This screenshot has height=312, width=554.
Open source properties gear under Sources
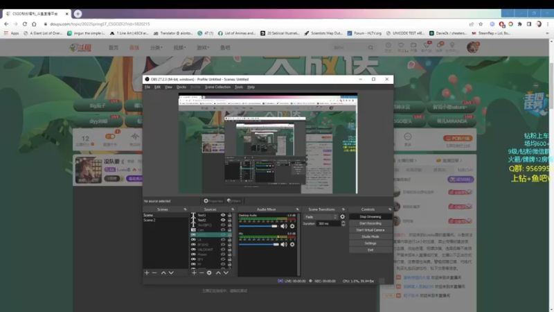(209, 272)
